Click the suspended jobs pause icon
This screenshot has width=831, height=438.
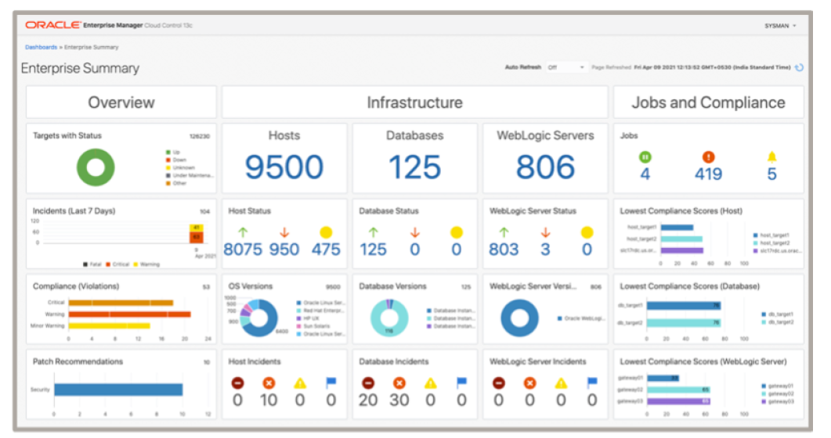tap(645, 157)
